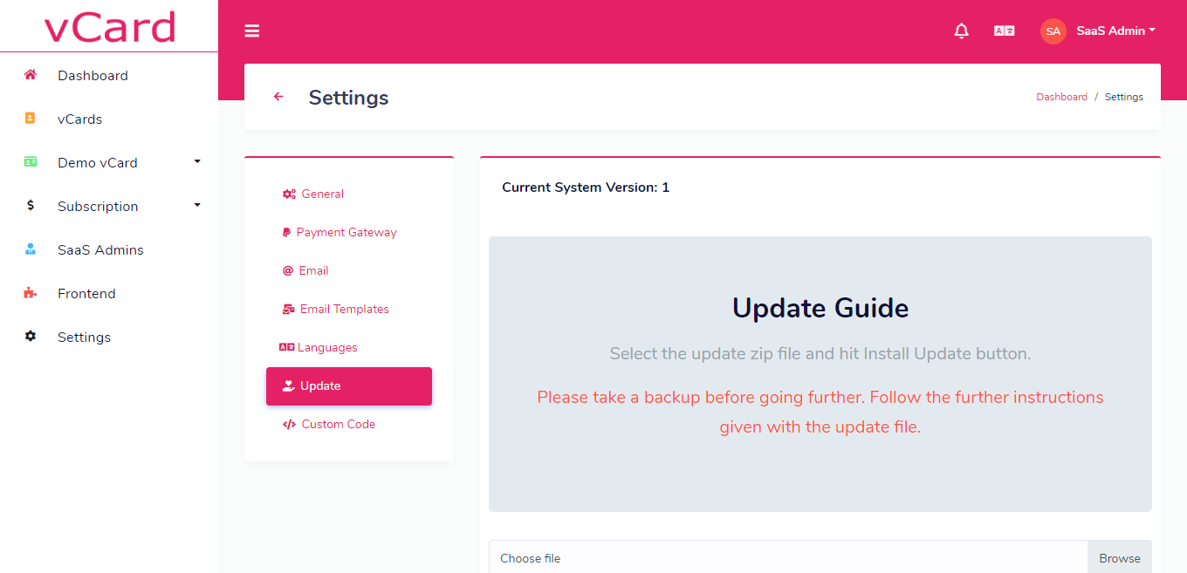Click the back arrow beside Settings
Screen dimensions: 1187x573
tap(278, 97)
